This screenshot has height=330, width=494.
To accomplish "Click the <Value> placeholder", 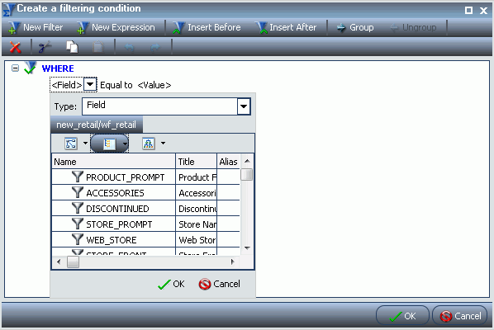I will pos(154,85).
